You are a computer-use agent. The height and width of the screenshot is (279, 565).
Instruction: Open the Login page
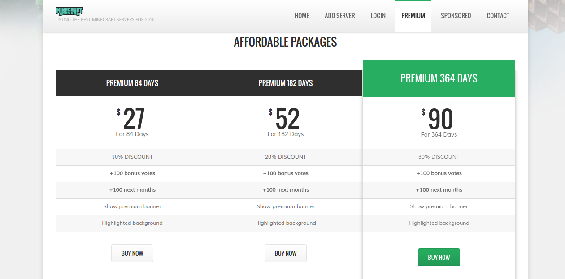(x=378, y=16)
